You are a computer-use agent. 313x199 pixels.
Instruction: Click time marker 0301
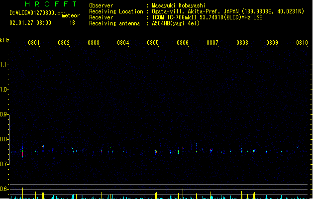[33, 43]
